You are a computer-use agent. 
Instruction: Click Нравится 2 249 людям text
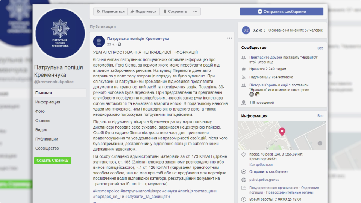click(268, 69)
